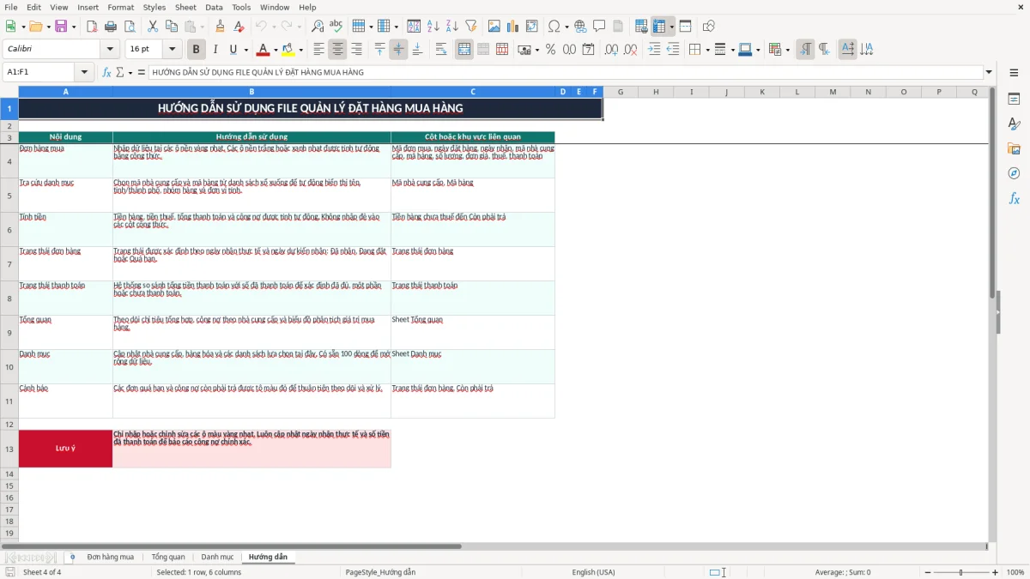The image size is (1030, 579).
Task: Toggle Align Left
Action: [x=319, y=50]
